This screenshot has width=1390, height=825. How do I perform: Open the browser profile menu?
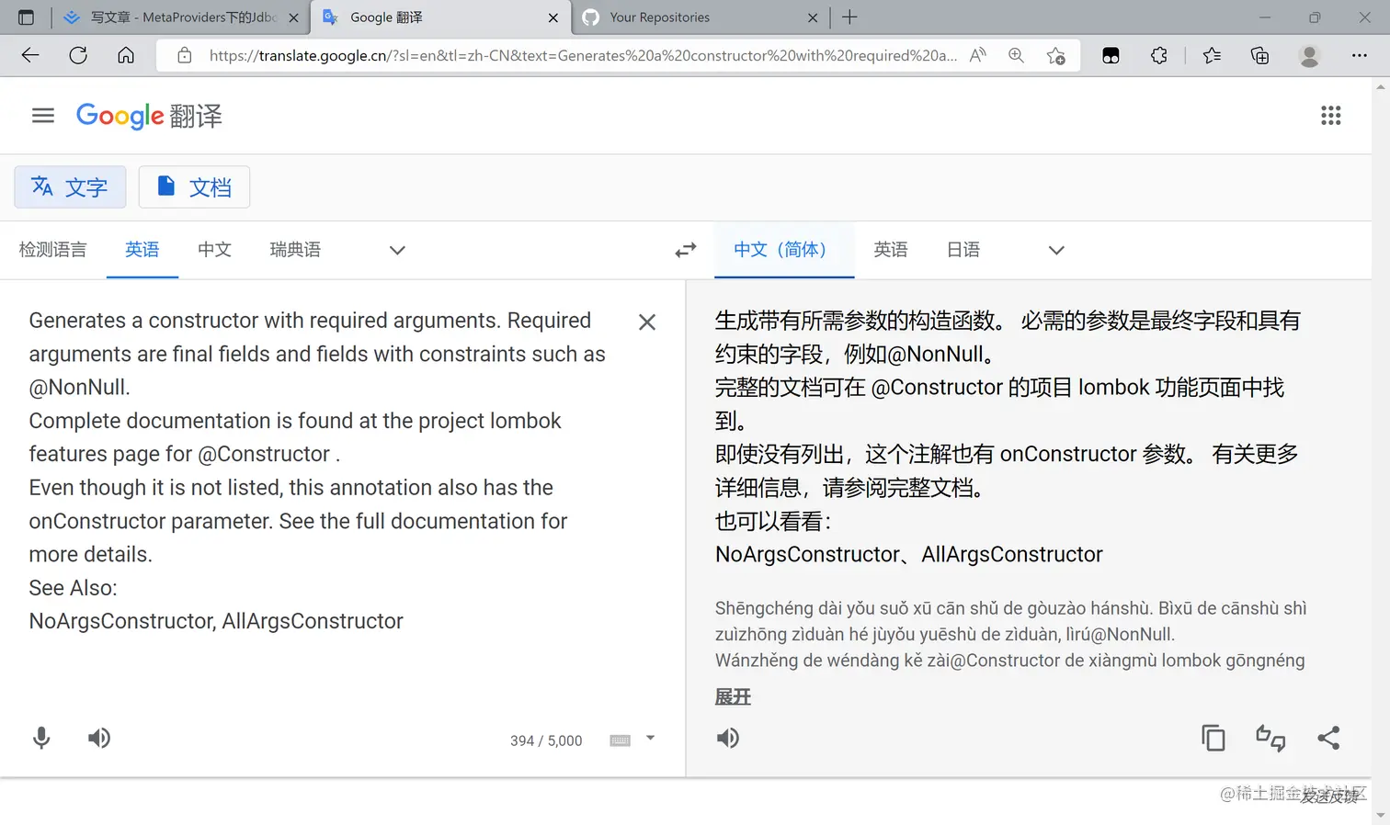[1309, 55]
